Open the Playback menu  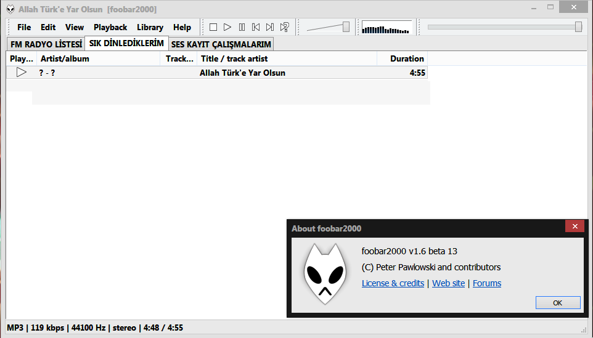point(110,27)
